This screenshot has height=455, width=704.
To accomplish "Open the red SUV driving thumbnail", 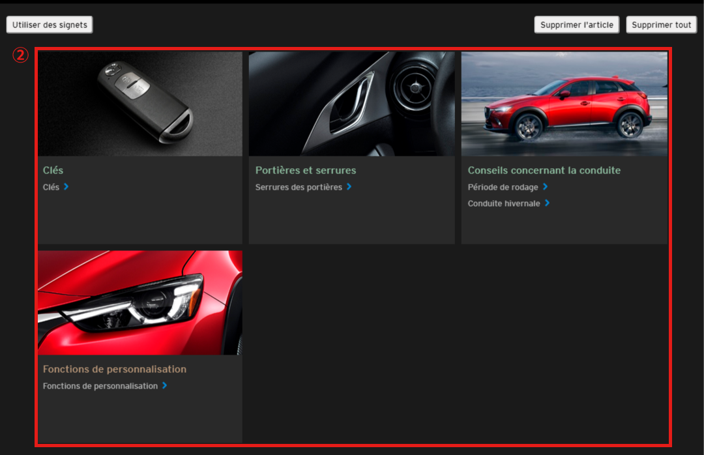I will (x=564, y=104).
